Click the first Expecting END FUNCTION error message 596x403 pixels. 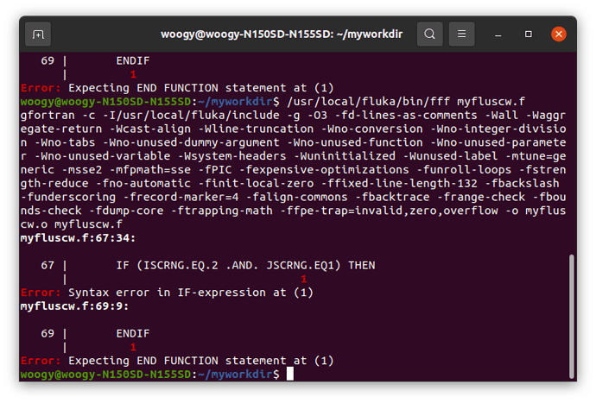[x=200, y=88]
